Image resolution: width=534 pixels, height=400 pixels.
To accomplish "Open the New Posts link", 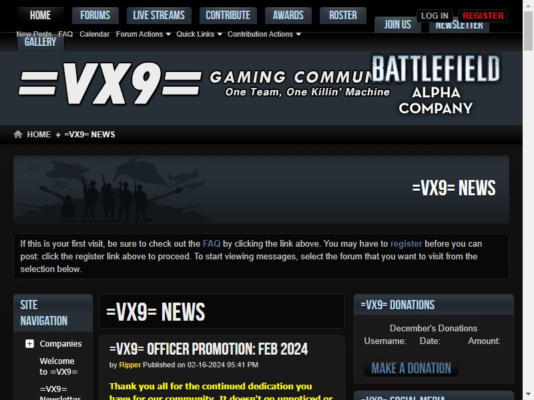I will pyautogui.click(x=34, y=34).
